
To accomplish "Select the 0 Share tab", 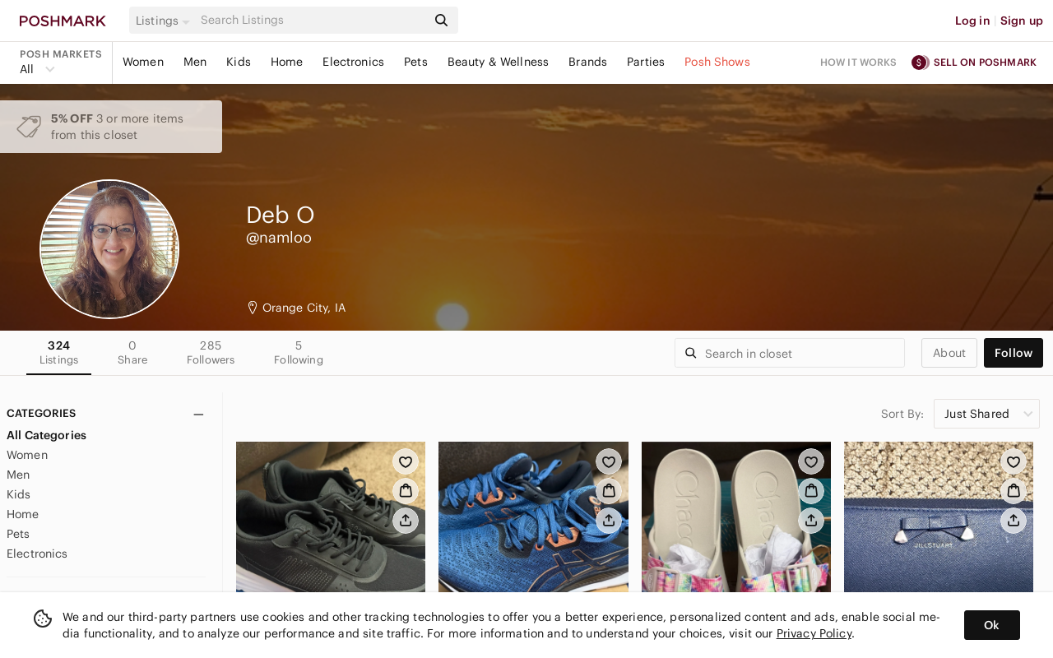I will [x=132, y=353].
